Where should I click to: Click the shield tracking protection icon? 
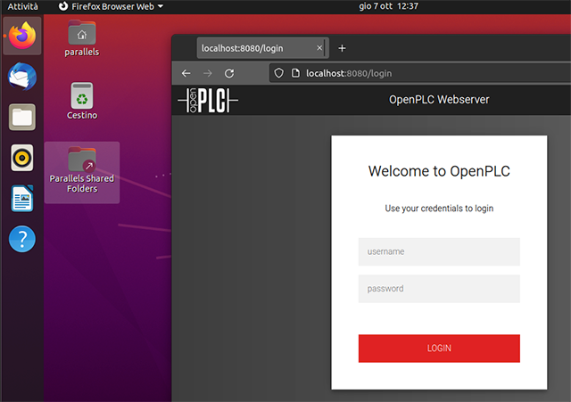(x=278, y=73)
